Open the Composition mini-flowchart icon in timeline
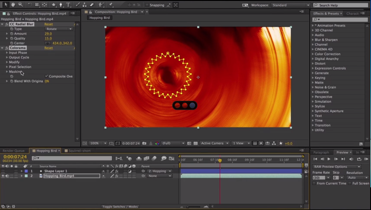The image size is (371, 210). 119,158
